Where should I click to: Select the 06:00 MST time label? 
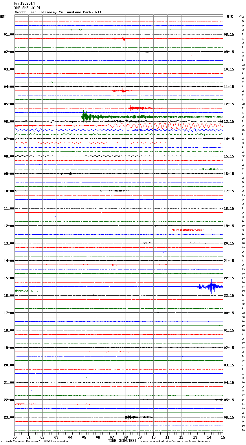[x=9, y=122]
